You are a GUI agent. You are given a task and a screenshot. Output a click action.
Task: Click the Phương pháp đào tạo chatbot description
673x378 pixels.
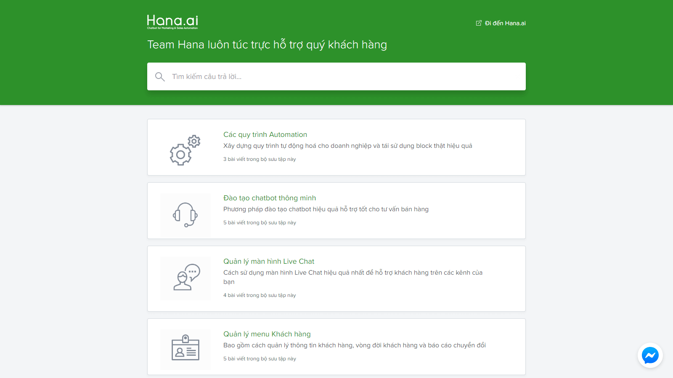coord(326,209)
